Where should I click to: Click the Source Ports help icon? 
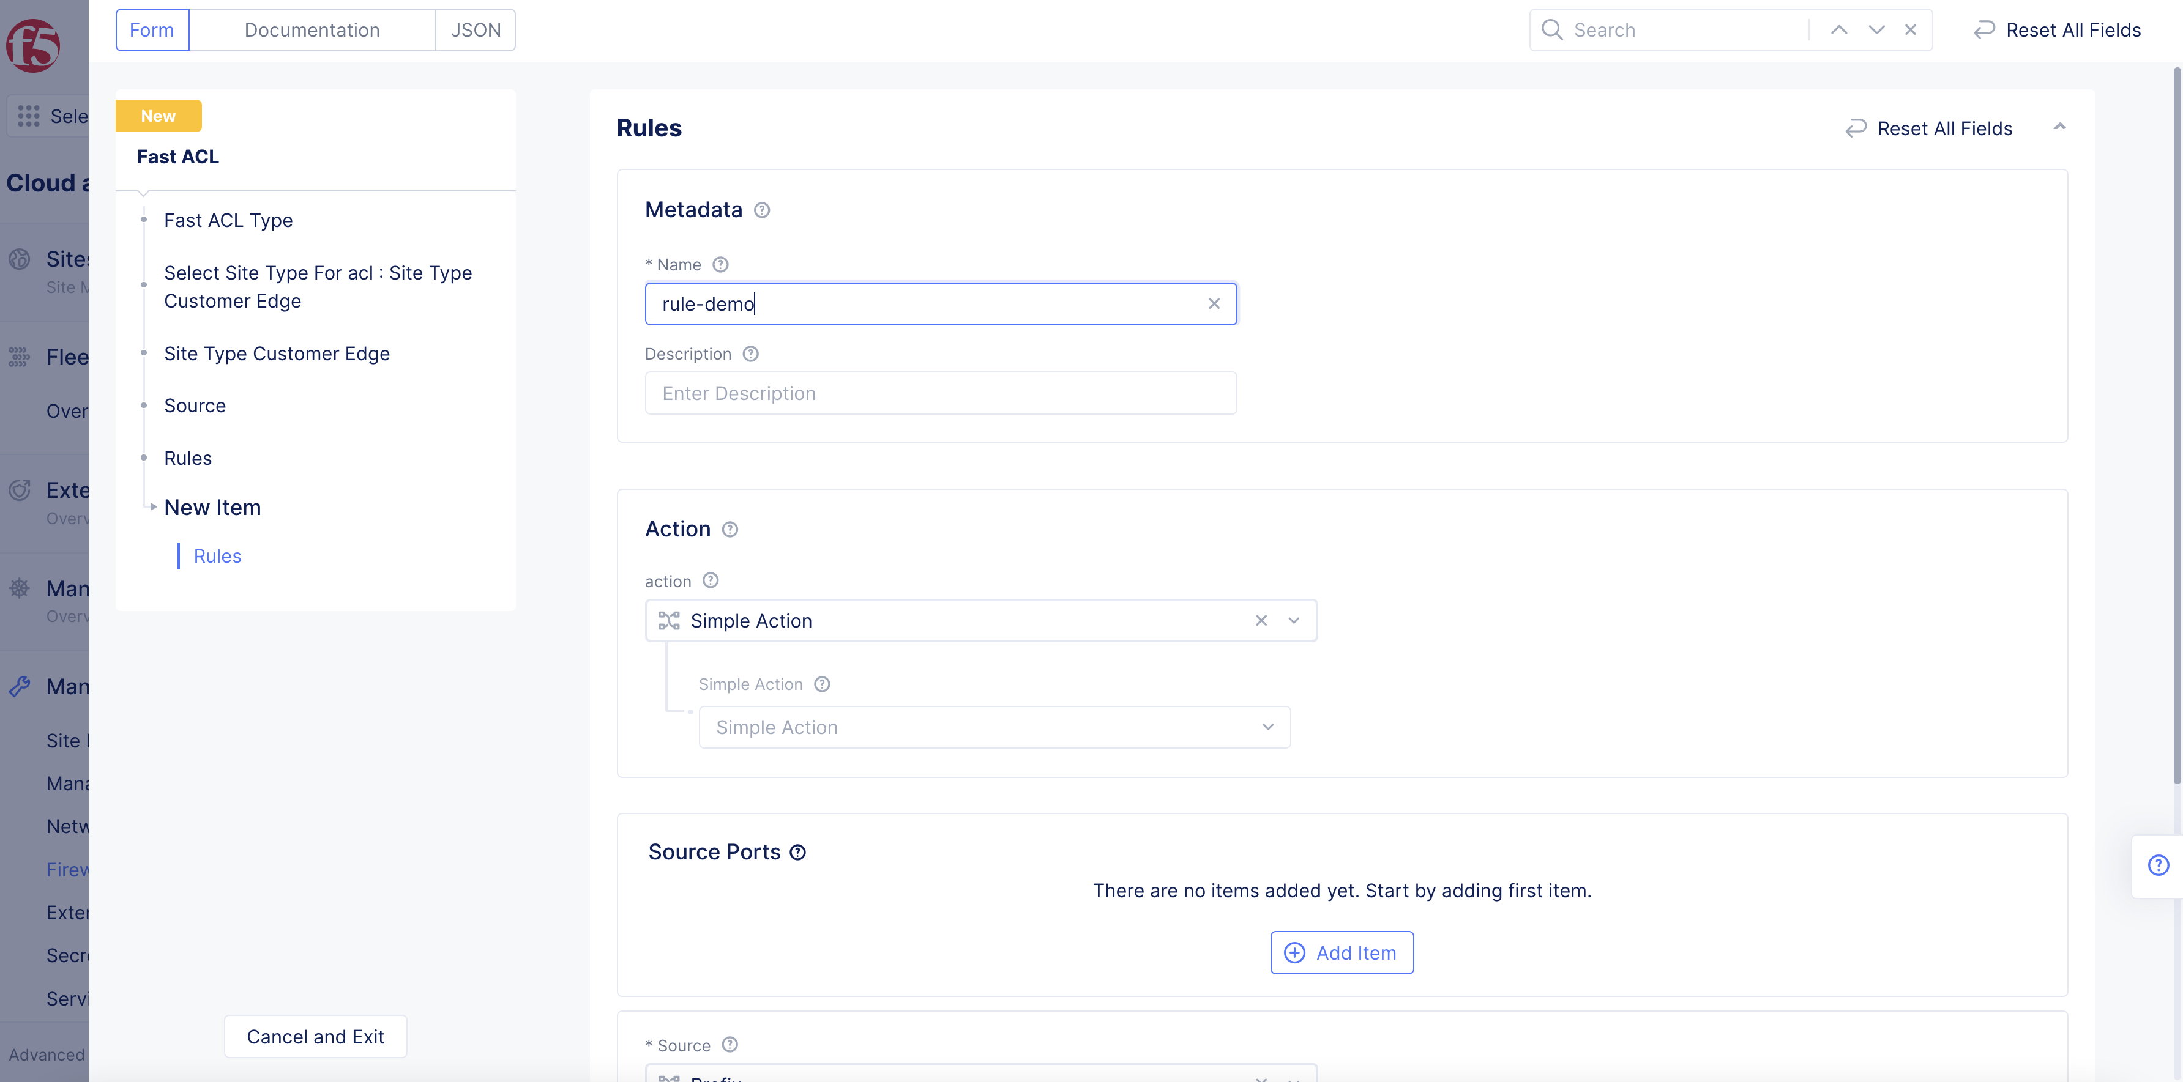[x=797, y=853]
